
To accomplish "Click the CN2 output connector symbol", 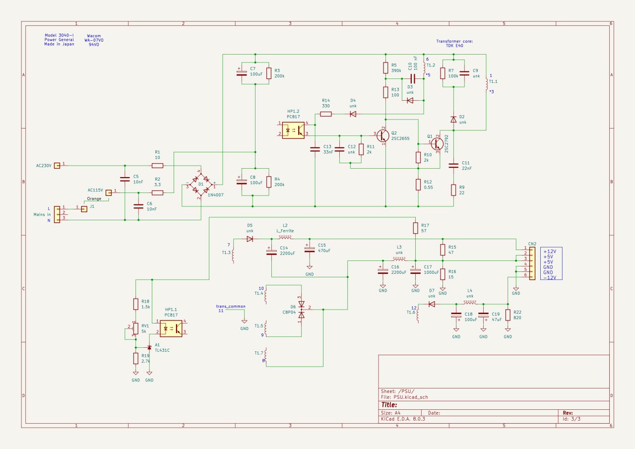I will [x=532, y=261].
